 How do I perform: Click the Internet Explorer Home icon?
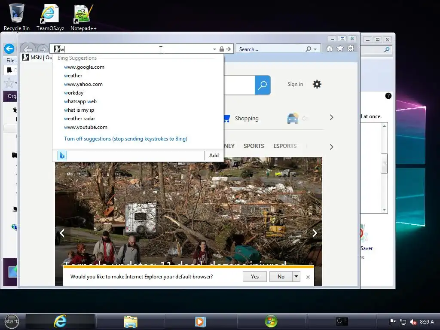coord(330,49)
